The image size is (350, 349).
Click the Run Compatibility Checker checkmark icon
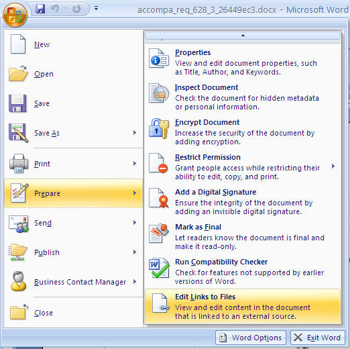(159, 268)
